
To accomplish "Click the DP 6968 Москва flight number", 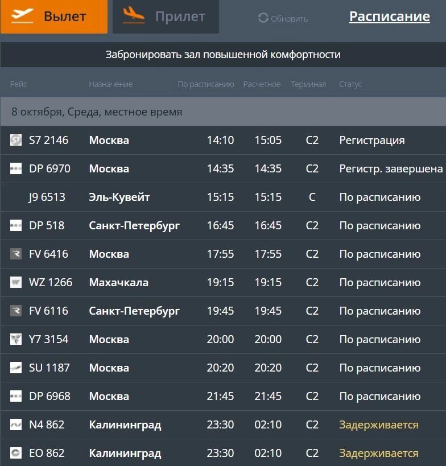I will point(49,396).
